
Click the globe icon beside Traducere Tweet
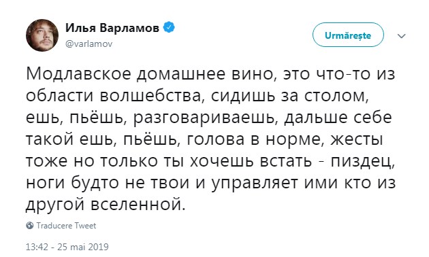point(29,226)
